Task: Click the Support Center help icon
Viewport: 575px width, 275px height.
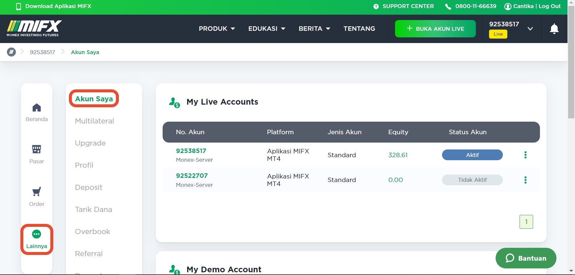Action: coord(376,6)
